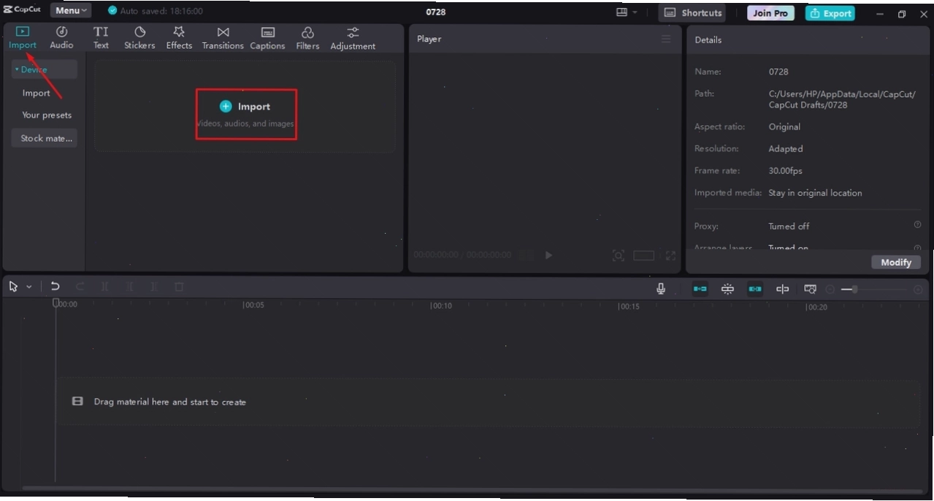Screen dimensions: 934x501
Task: Play the preview in Player
Action: pos(548,255)
